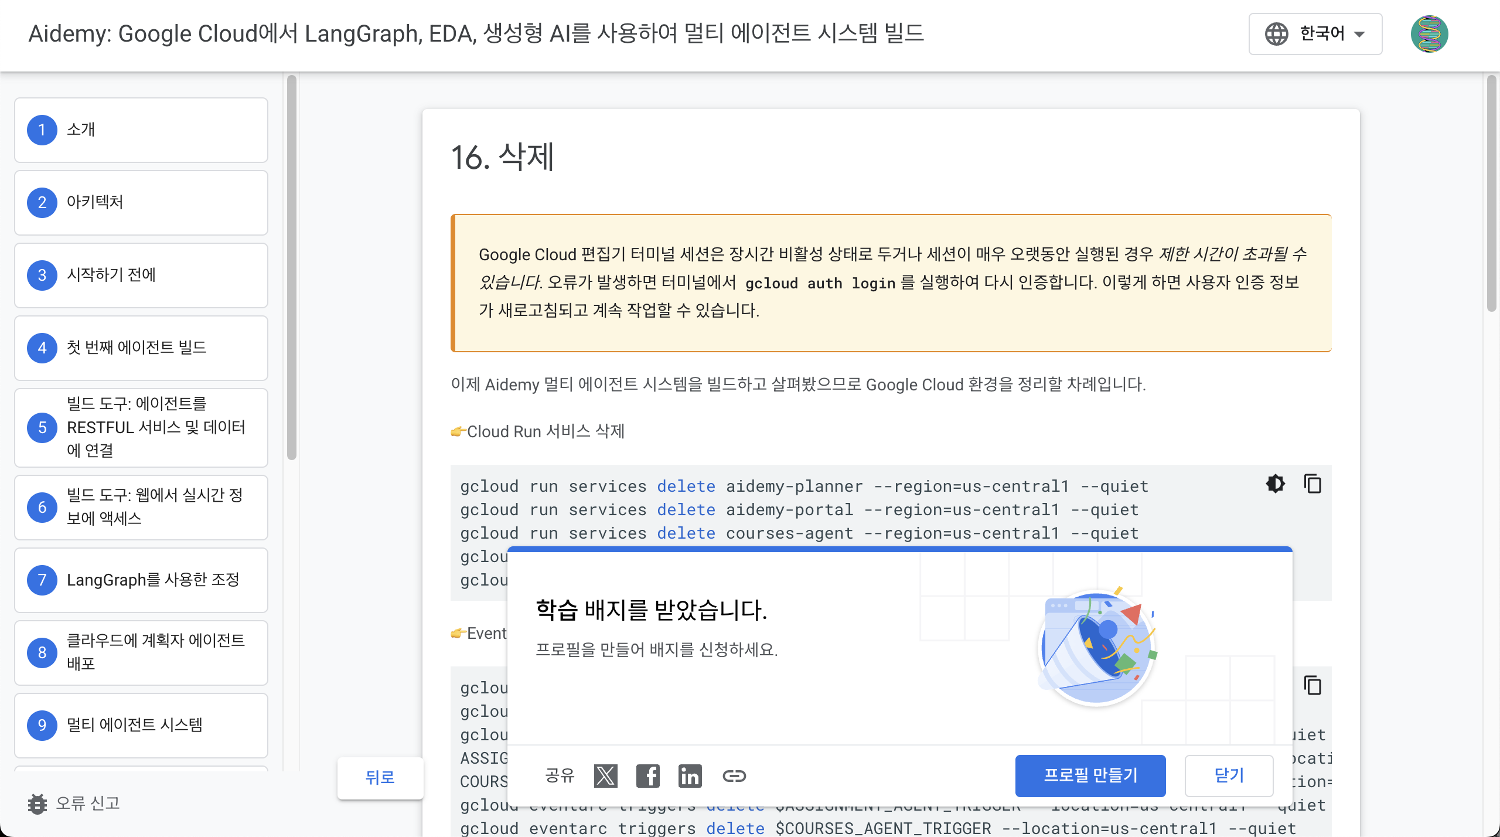Open step 1 소개
This screenshot has width=1500, height=837.
click(141, 130)
